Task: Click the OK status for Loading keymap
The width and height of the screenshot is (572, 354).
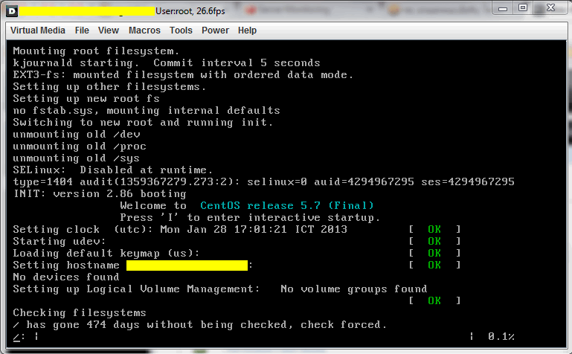Action: pos(434,253)
